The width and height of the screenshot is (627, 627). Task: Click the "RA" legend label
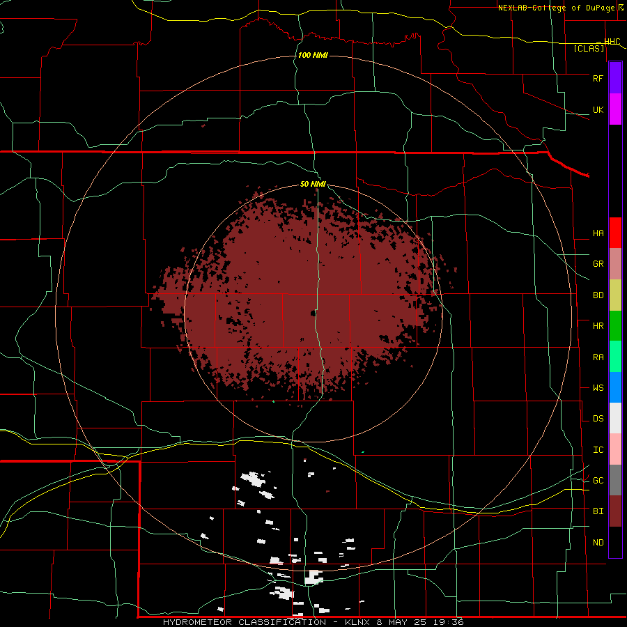(x=598, y=357)
